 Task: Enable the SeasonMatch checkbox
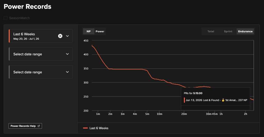[6, 18]
